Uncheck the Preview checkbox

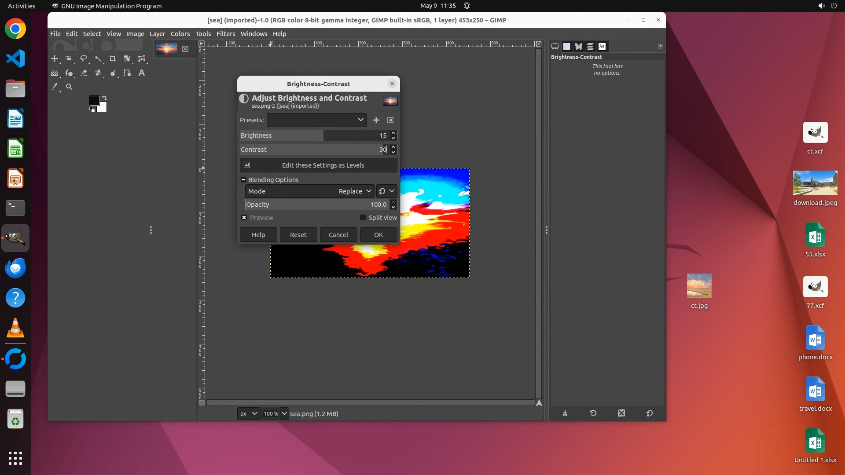click(244, 218)
